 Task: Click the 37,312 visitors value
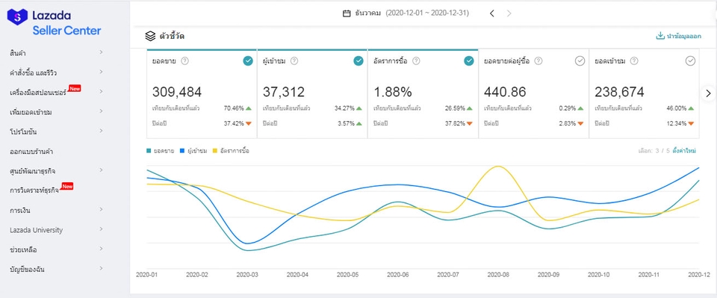(284, 92)
